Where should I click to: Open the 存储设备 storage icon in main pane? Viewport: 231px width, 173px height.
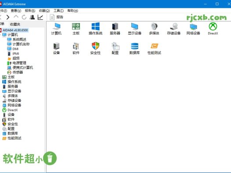pos(174,29)
